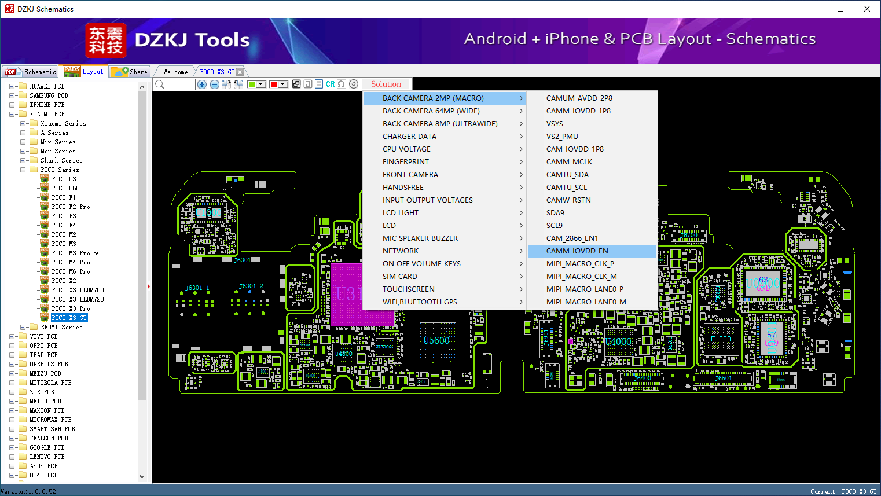Expand the Xiaomi Series tree node
Screen dimensions: 881x496
click(x=23, y=123)
